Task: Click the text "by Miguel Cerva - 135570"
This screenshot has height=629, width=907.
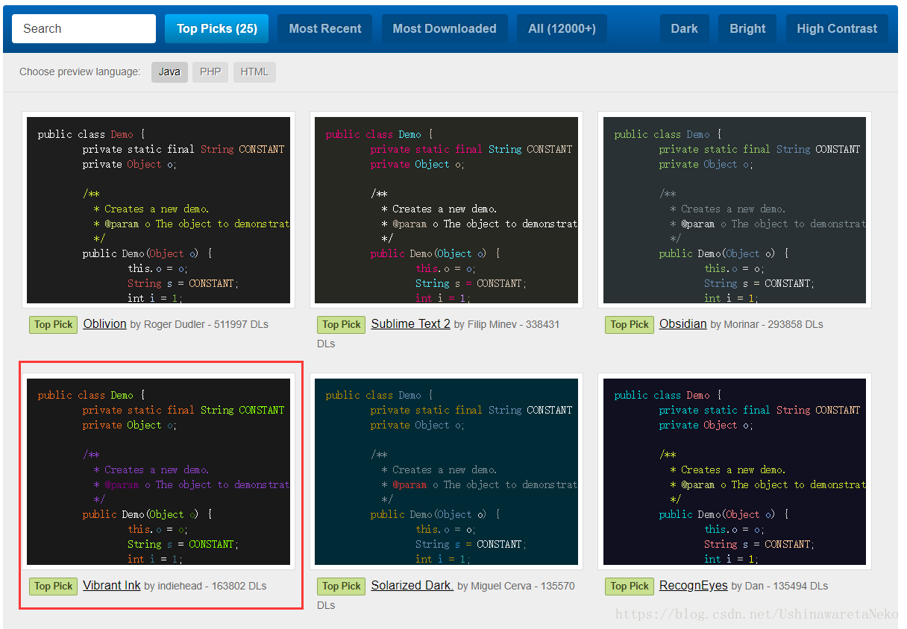Action: click(516, 587)
